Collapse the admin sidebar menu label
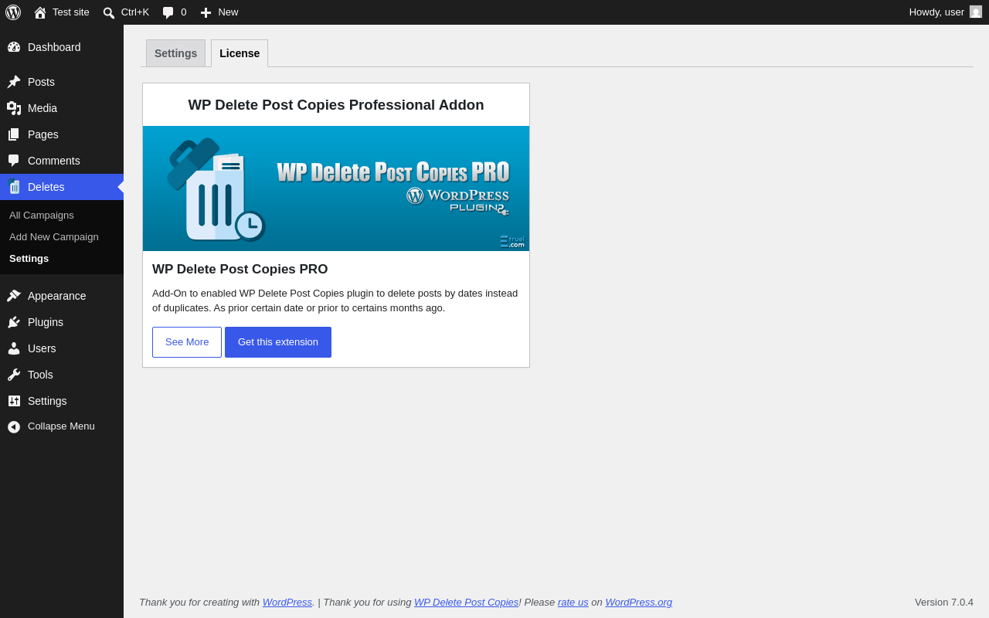This screenshot has width=989, height=618. [x=62, y=426]
